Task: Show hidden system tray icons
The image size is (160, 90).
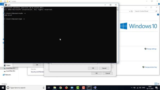Action: (x=132, y=88)
